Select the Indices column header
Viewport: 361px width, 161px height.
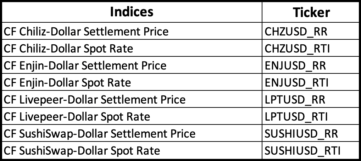tap(132, 12)
